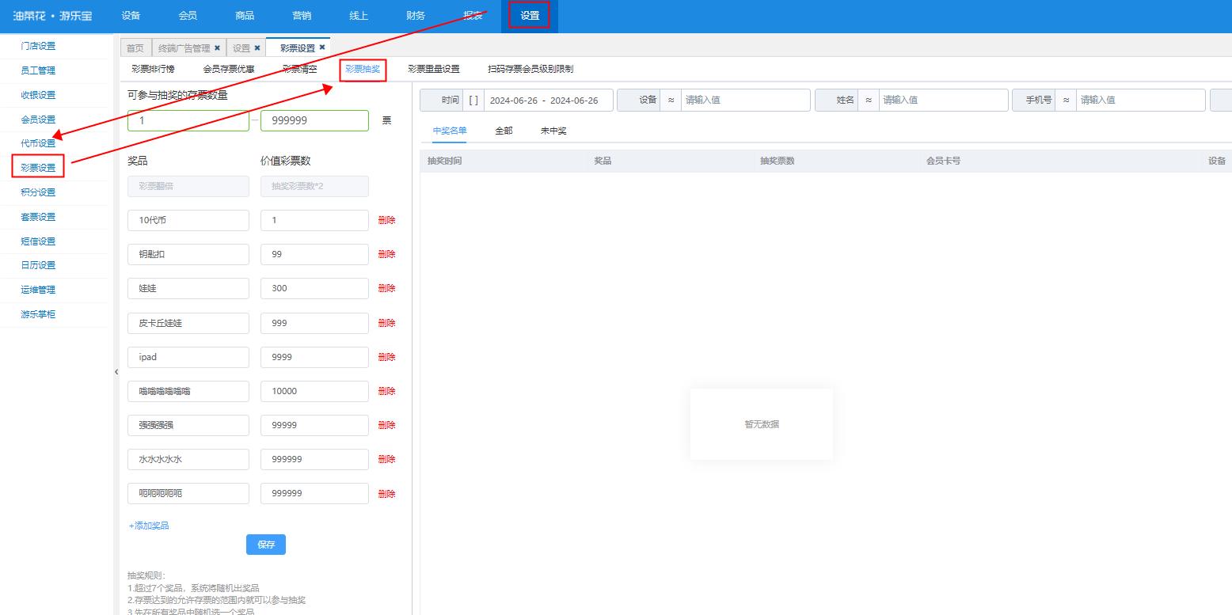Switch to the 彩票抽奖 sub-tab
The width and height of the screenshot is (1232, 615).
pyautogui.click(x=363, y=69)
